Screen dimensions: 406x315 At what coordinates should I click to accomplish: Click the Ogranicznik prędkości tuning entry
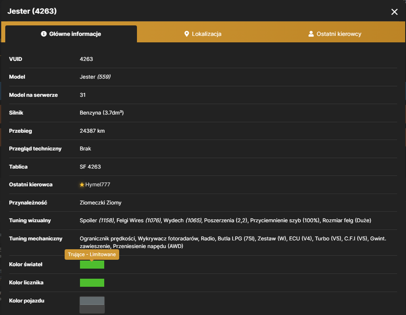coord(107,239)
